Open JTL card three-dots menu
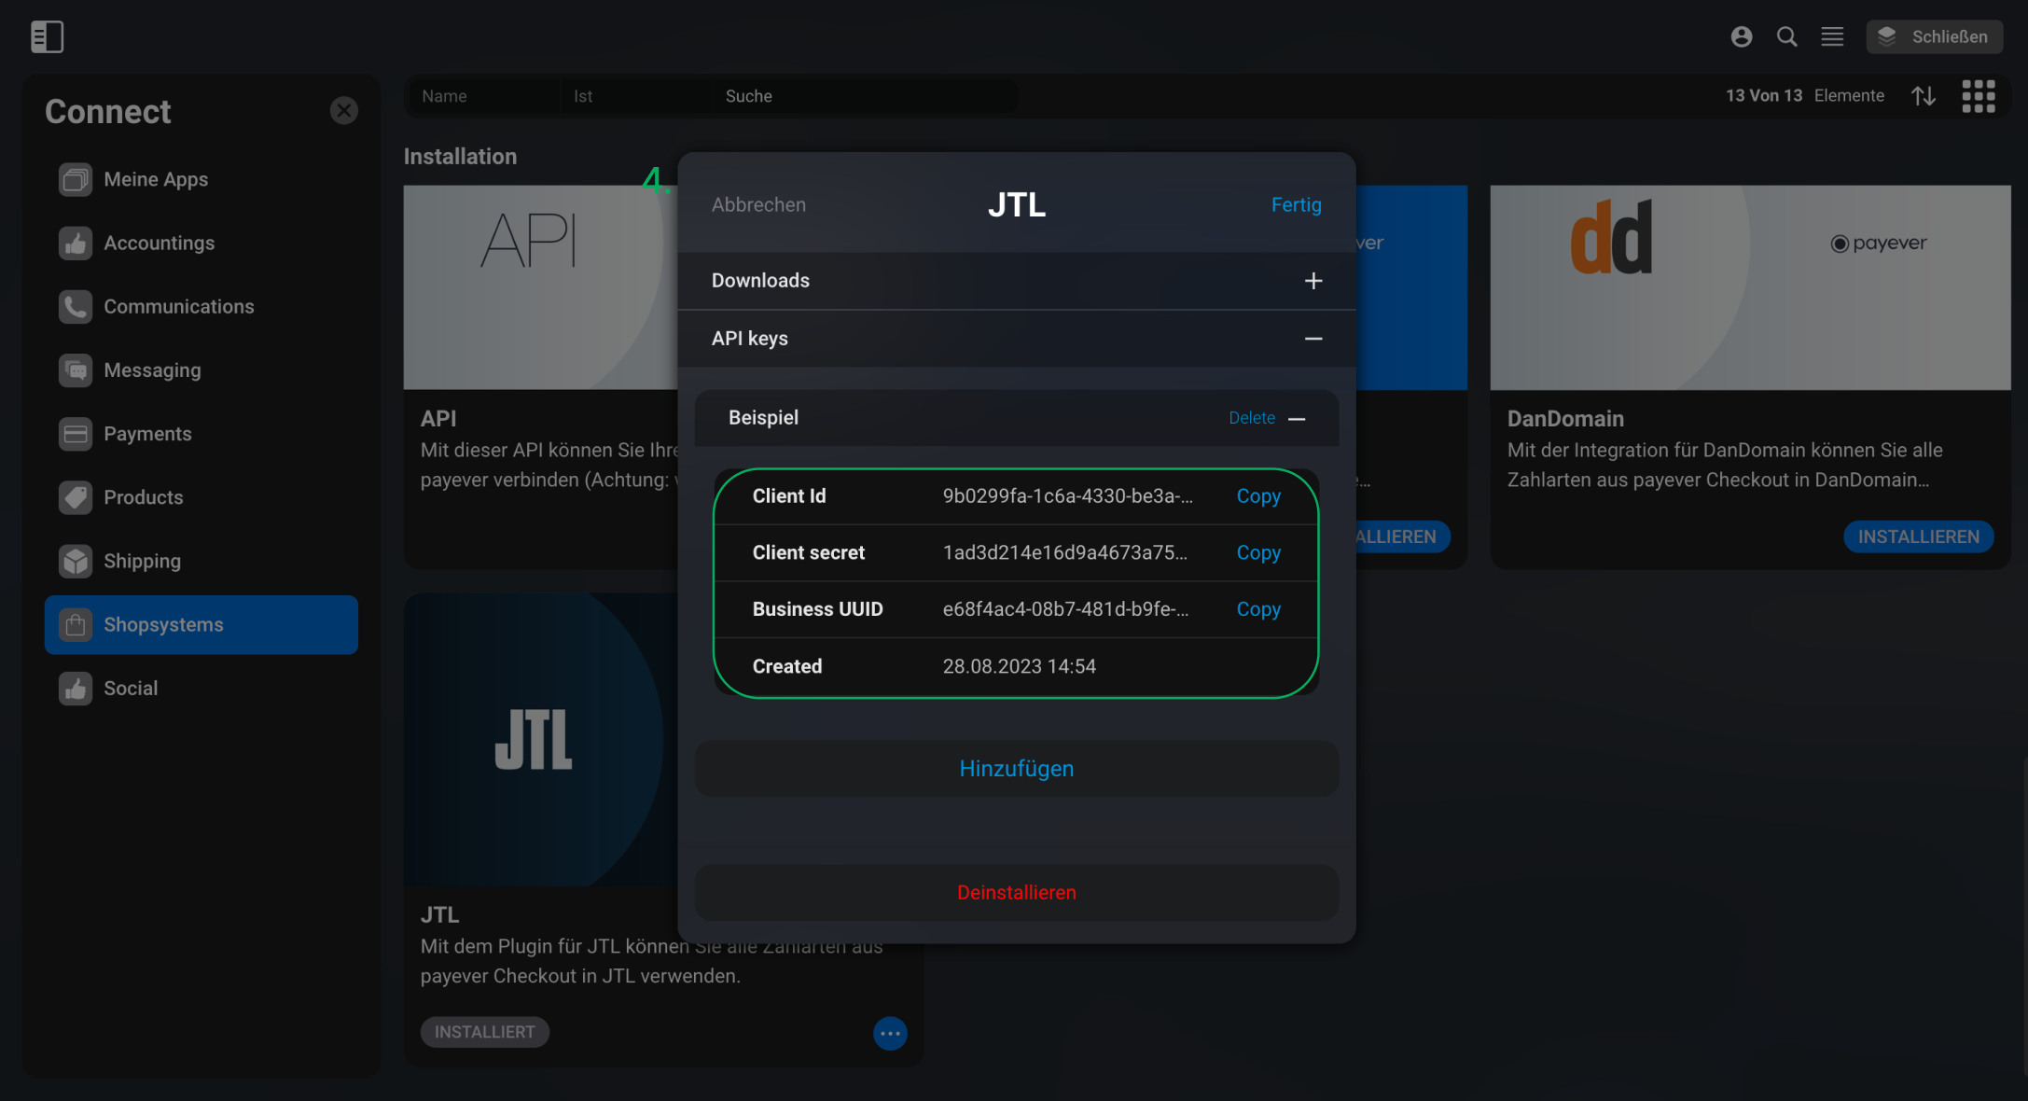Image resolution: width=2028 pixels, height=1101 pixels. pos(890,1033)
